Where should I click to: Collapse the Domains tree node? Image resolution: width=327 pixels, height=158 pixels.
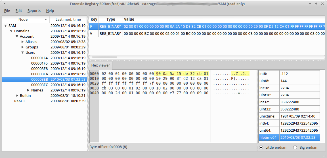(11, 31)
